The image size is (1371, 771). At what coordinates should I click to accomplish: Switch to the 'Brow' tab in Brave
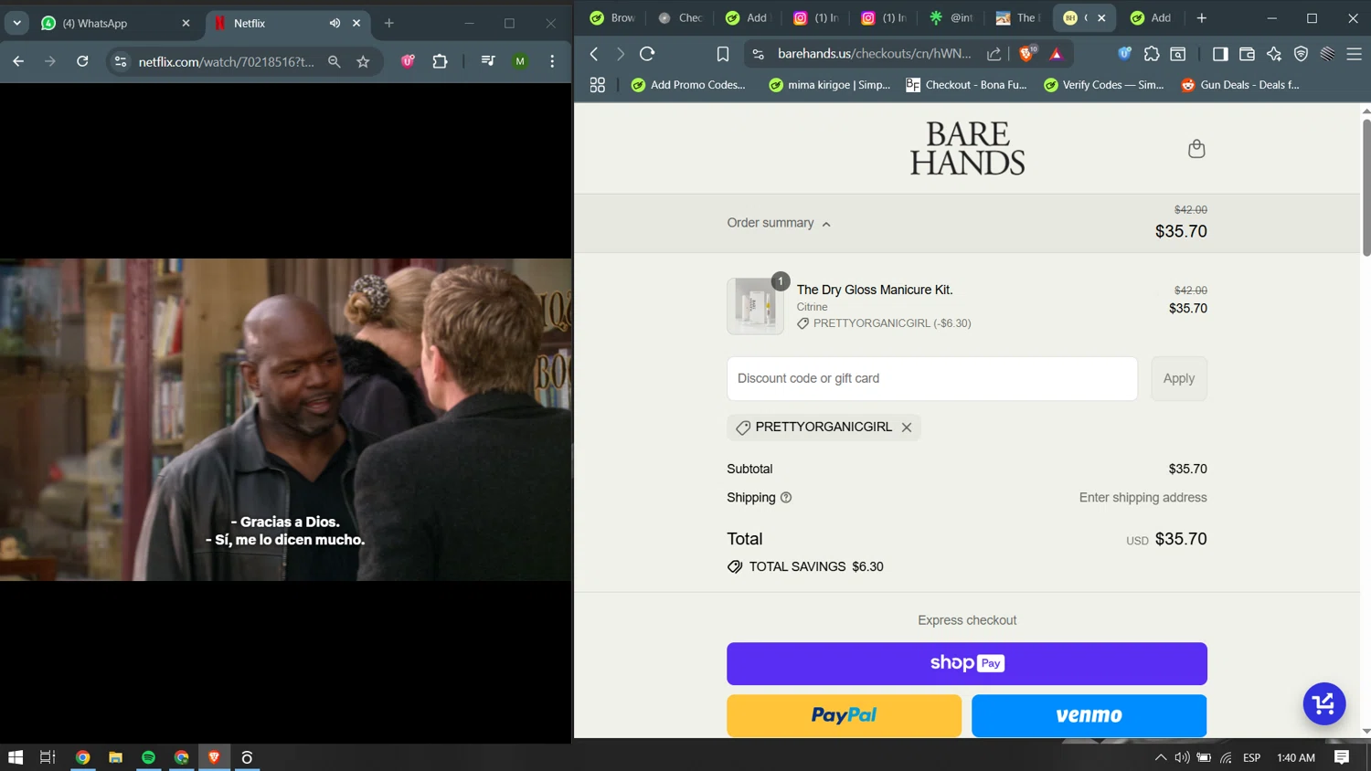613,17
